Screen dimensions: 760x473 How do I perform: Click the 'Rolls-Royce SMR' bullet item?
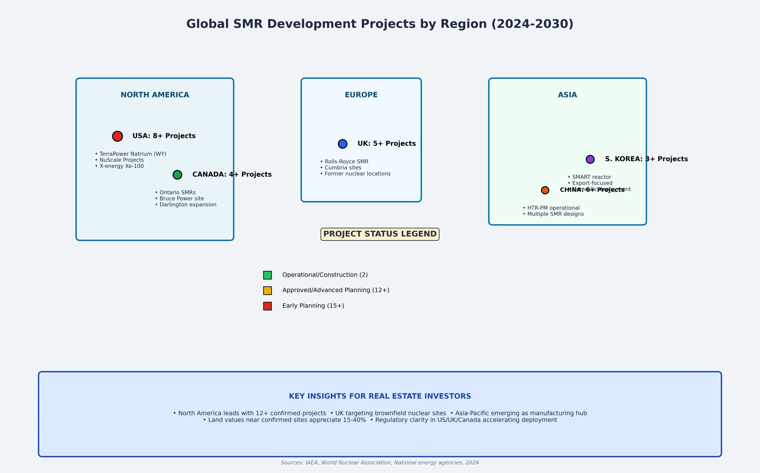pyautogui.click(x=346, y=162)
